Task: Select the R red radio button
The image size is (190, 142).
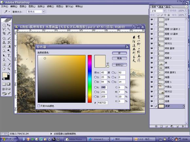Action: (95, 87)
